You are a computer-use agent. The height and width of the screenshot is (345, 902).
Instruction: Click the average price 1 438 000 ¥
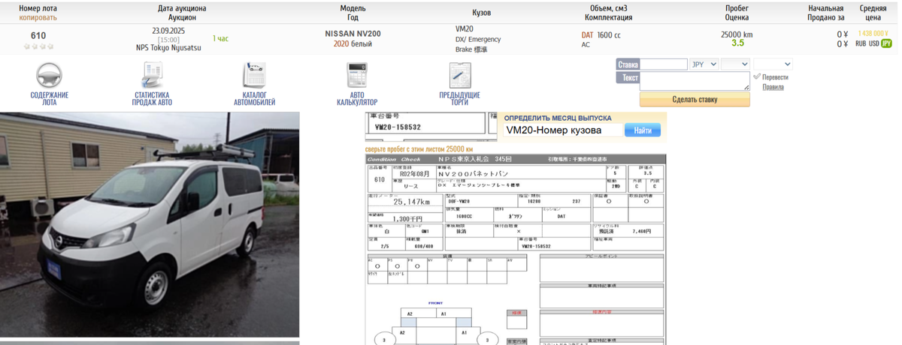[873, 34]
